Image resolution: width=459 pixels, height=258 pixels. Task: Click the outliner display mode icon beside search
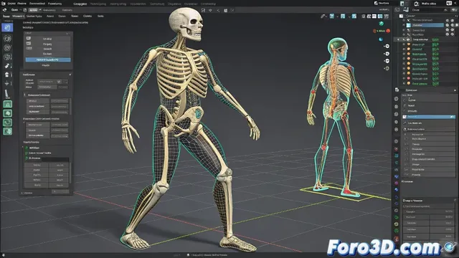[x=406, y=10]
